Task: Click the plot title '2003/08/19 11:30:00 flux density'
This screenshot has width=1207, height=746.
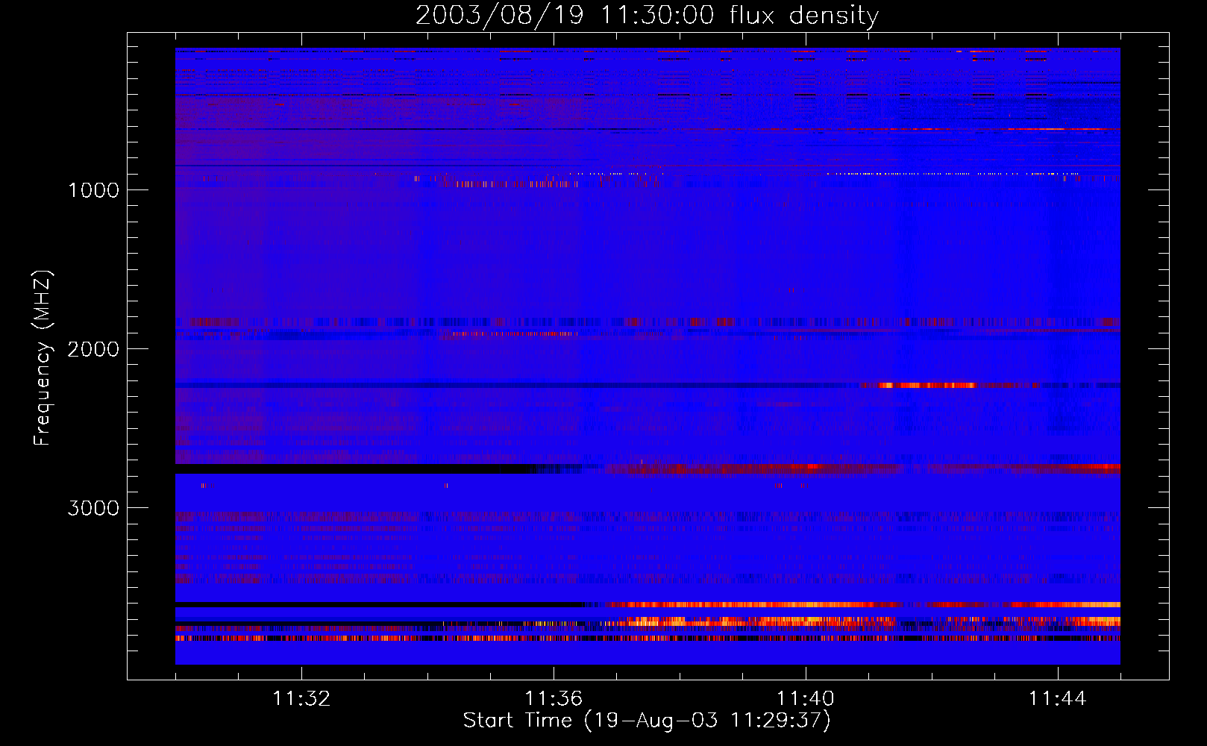Action: tap(647, 16)
